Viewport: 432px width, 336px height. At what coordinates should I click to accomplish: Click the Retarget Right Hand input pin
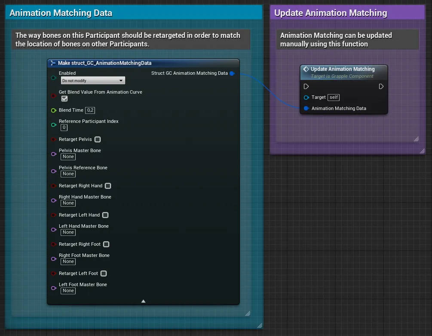(x=54, y=186)
